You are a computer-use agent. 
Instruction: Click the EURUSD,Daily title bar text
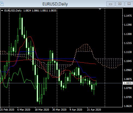pos(55,4)
